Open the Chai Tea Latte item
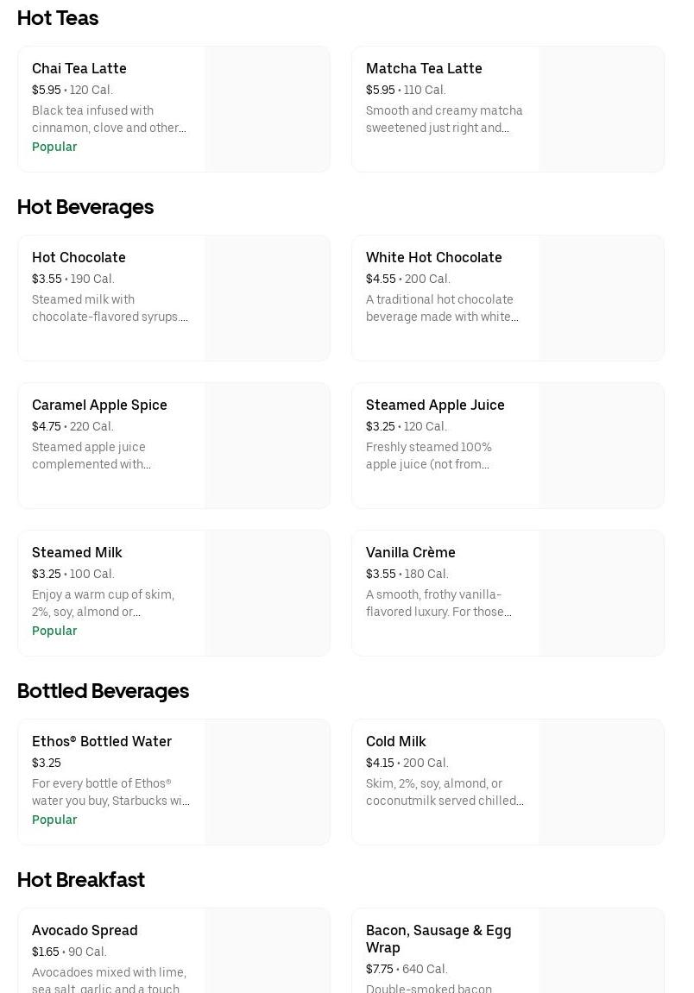 coord(79,69)
